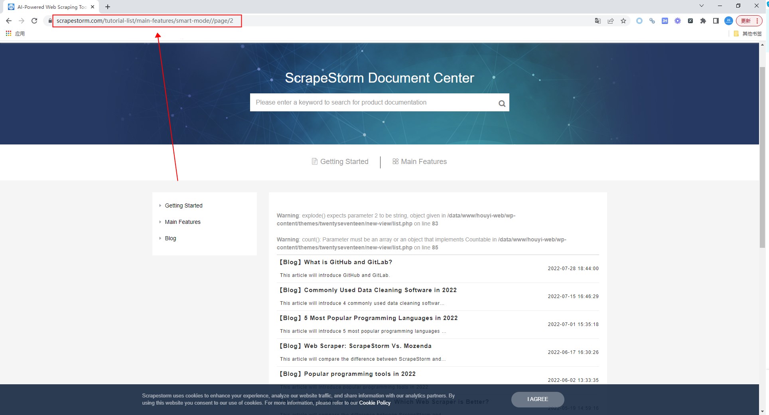Submit search with magnifier icon
Viewport: 769px width, 415px height.
click(x=502, y=103)
